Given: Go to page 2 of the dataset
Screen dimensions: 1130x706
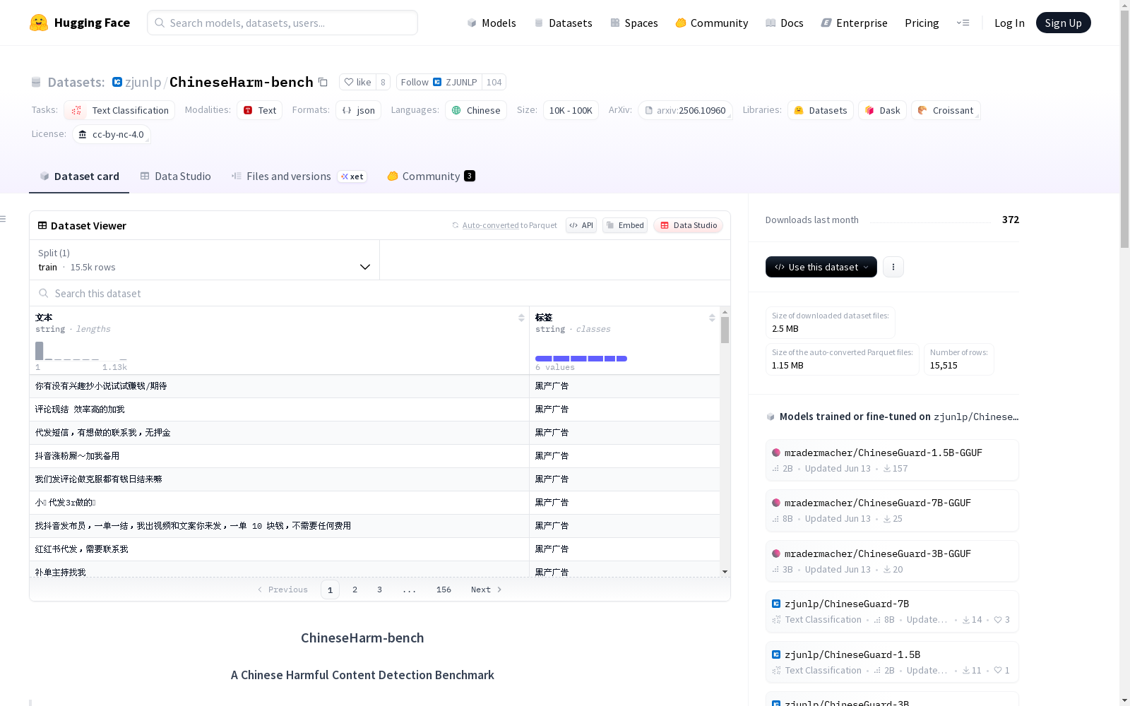Looking at the screenshot, I should (x=355, y=590).
